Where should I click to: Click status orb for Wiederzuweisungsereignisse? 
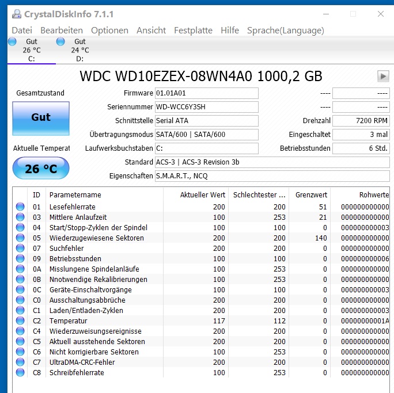(20, 331)
